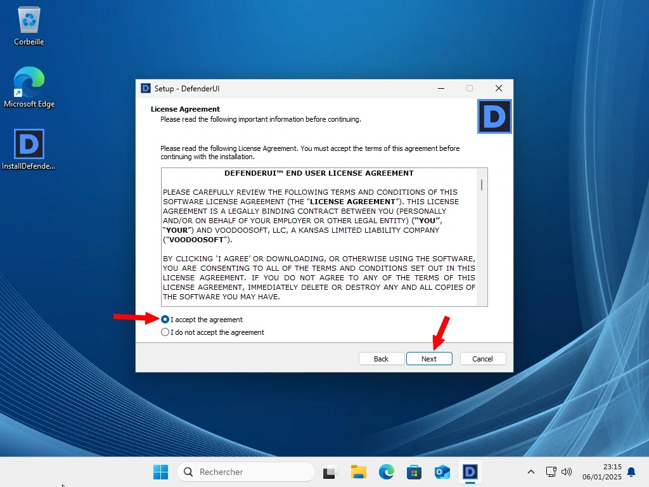Close the Setup - DefenderUI window
Viewport: 649px width, 487px height.
click(499, 88)
